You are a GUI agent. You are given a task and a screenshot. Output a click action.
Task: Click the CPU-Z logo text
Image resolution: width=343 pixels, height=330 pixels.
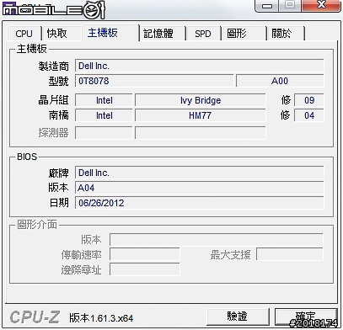(x=35, y=317)
